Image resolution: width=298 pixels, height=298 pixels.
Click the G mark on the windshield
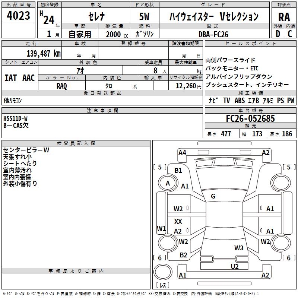click(x=213, y=196)
